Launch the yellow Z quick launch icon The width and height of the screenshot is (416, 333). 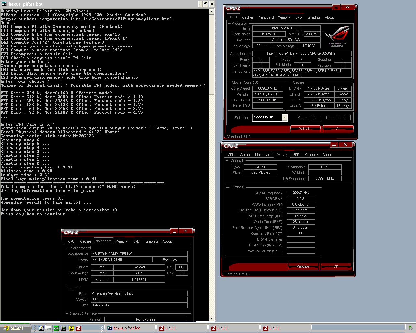(x=71, y=328)
